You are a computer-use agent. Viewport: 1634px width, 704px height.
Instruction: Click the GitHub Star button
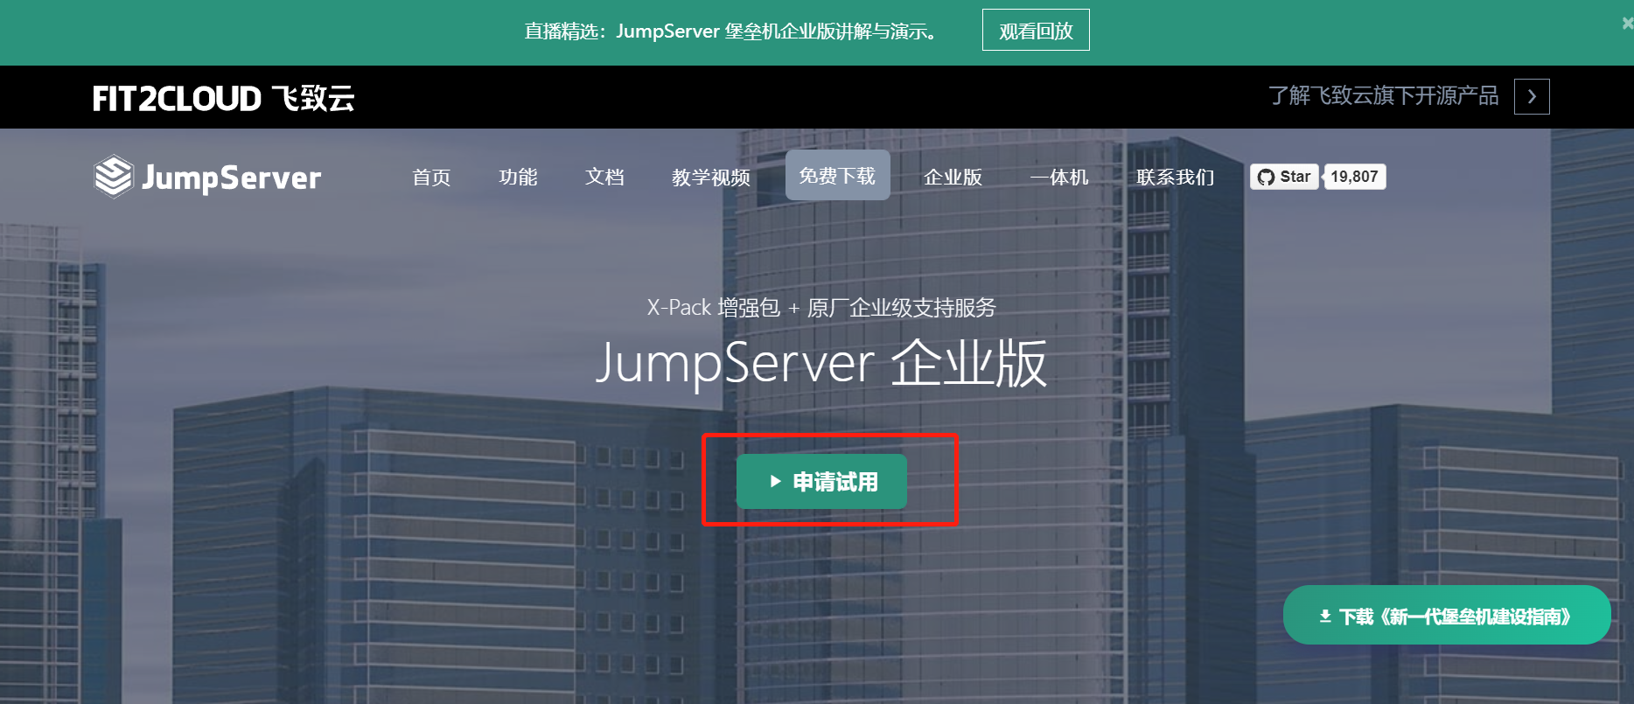[x=1284, y=177]
